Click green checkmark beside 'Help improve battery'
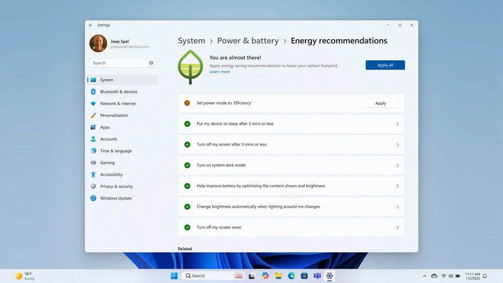Image resolution: width=503 pixels, height=283 pixels. click(x=188, y=186)
